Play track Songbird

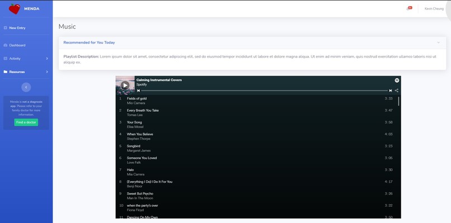(x=134, y=146)
